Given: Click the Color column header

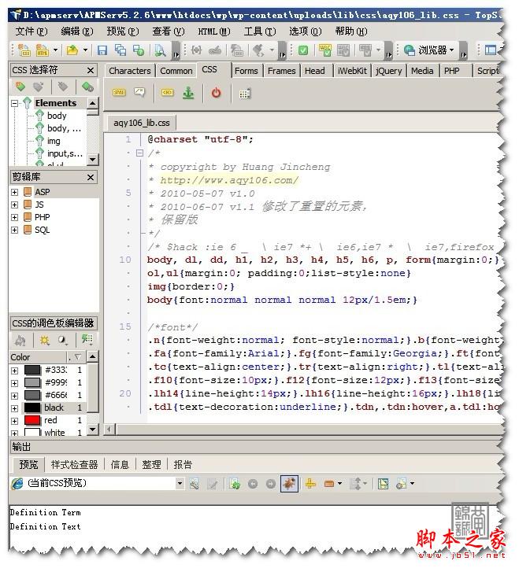Looking at the screenshot, I should tap(38, 357).
